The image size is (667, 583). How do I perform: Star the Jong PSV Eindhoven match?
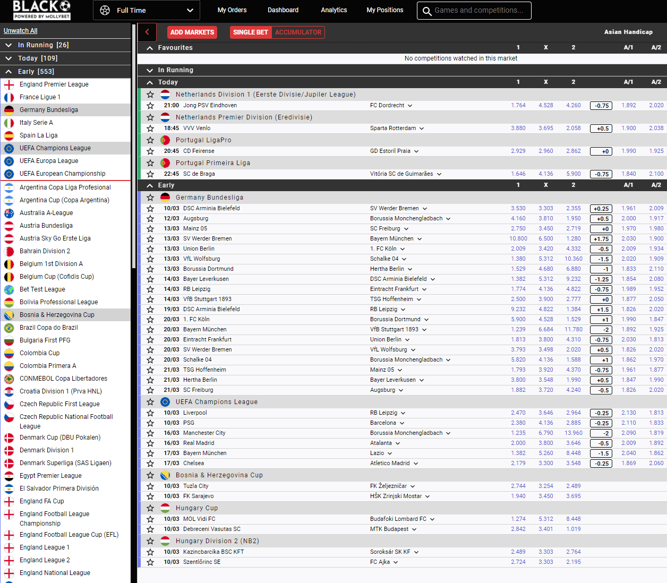(x=150, y=106)
